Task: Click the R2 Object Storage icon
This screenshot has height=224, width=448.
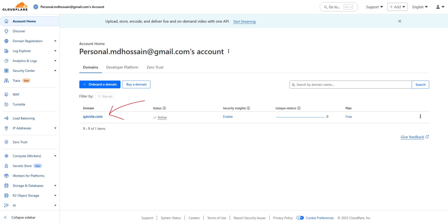Action: pyautogui.click(x=7, y=196)
